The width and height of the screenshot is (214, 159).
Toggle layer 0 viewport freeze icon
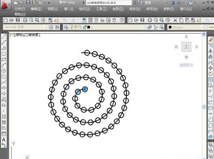click(80, 27)
